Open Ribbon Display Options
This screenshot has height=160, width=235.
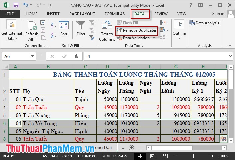[200, 5]
